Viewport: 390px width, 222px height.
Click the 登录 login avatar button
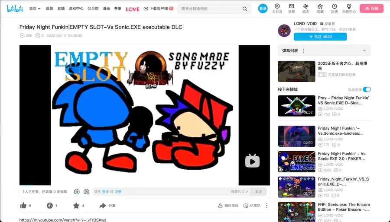[263, 9]
